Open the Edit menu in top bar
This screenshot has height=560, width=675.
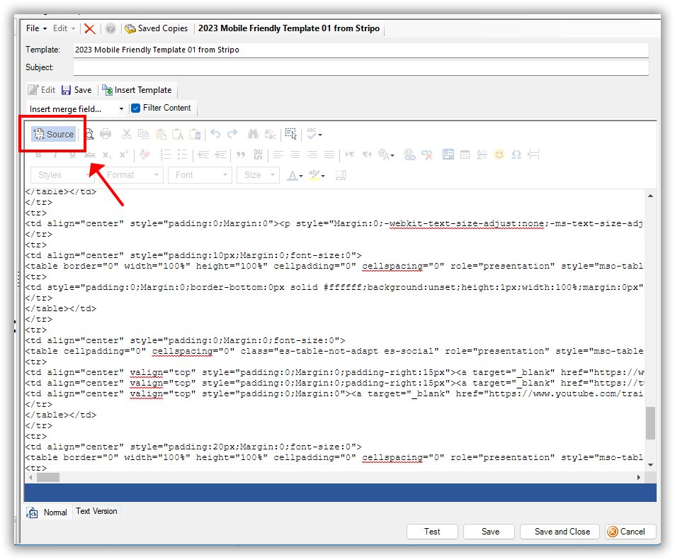pos(64,28)
